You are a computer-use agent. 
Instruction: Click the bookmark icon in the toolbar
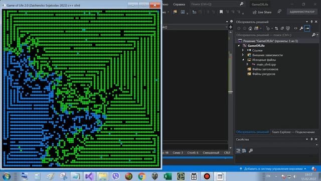tap(221, 12)
